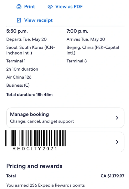Click the Air China 126 flight label
Image resolution: width=129 pixels, height=189 pixels.
19,77
